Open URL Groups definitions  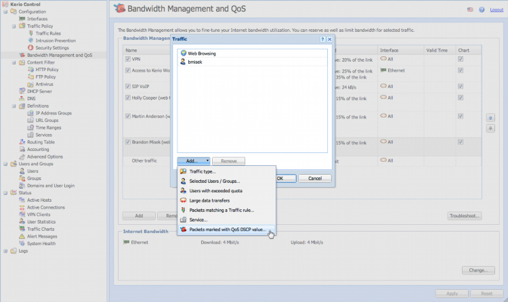pyautogui.click(x=47, y=121)
